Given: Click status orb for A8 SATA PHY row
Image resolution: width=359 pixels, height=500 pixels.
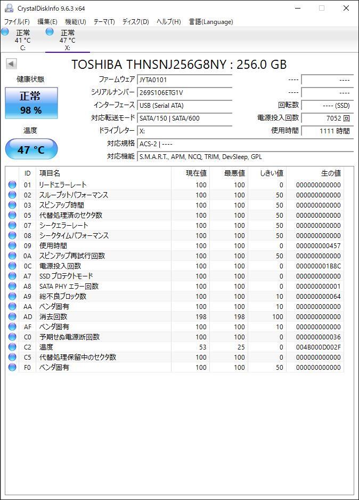Looking at the screenshot, I should [x=12, y=286].
